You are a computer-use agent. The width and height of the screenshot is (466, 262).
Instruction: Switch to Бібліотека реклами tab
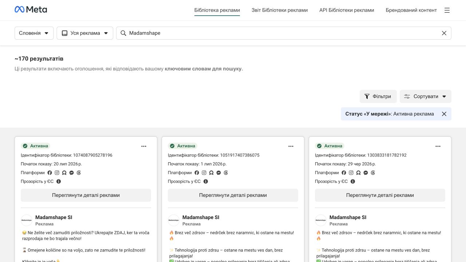(217, 10)
